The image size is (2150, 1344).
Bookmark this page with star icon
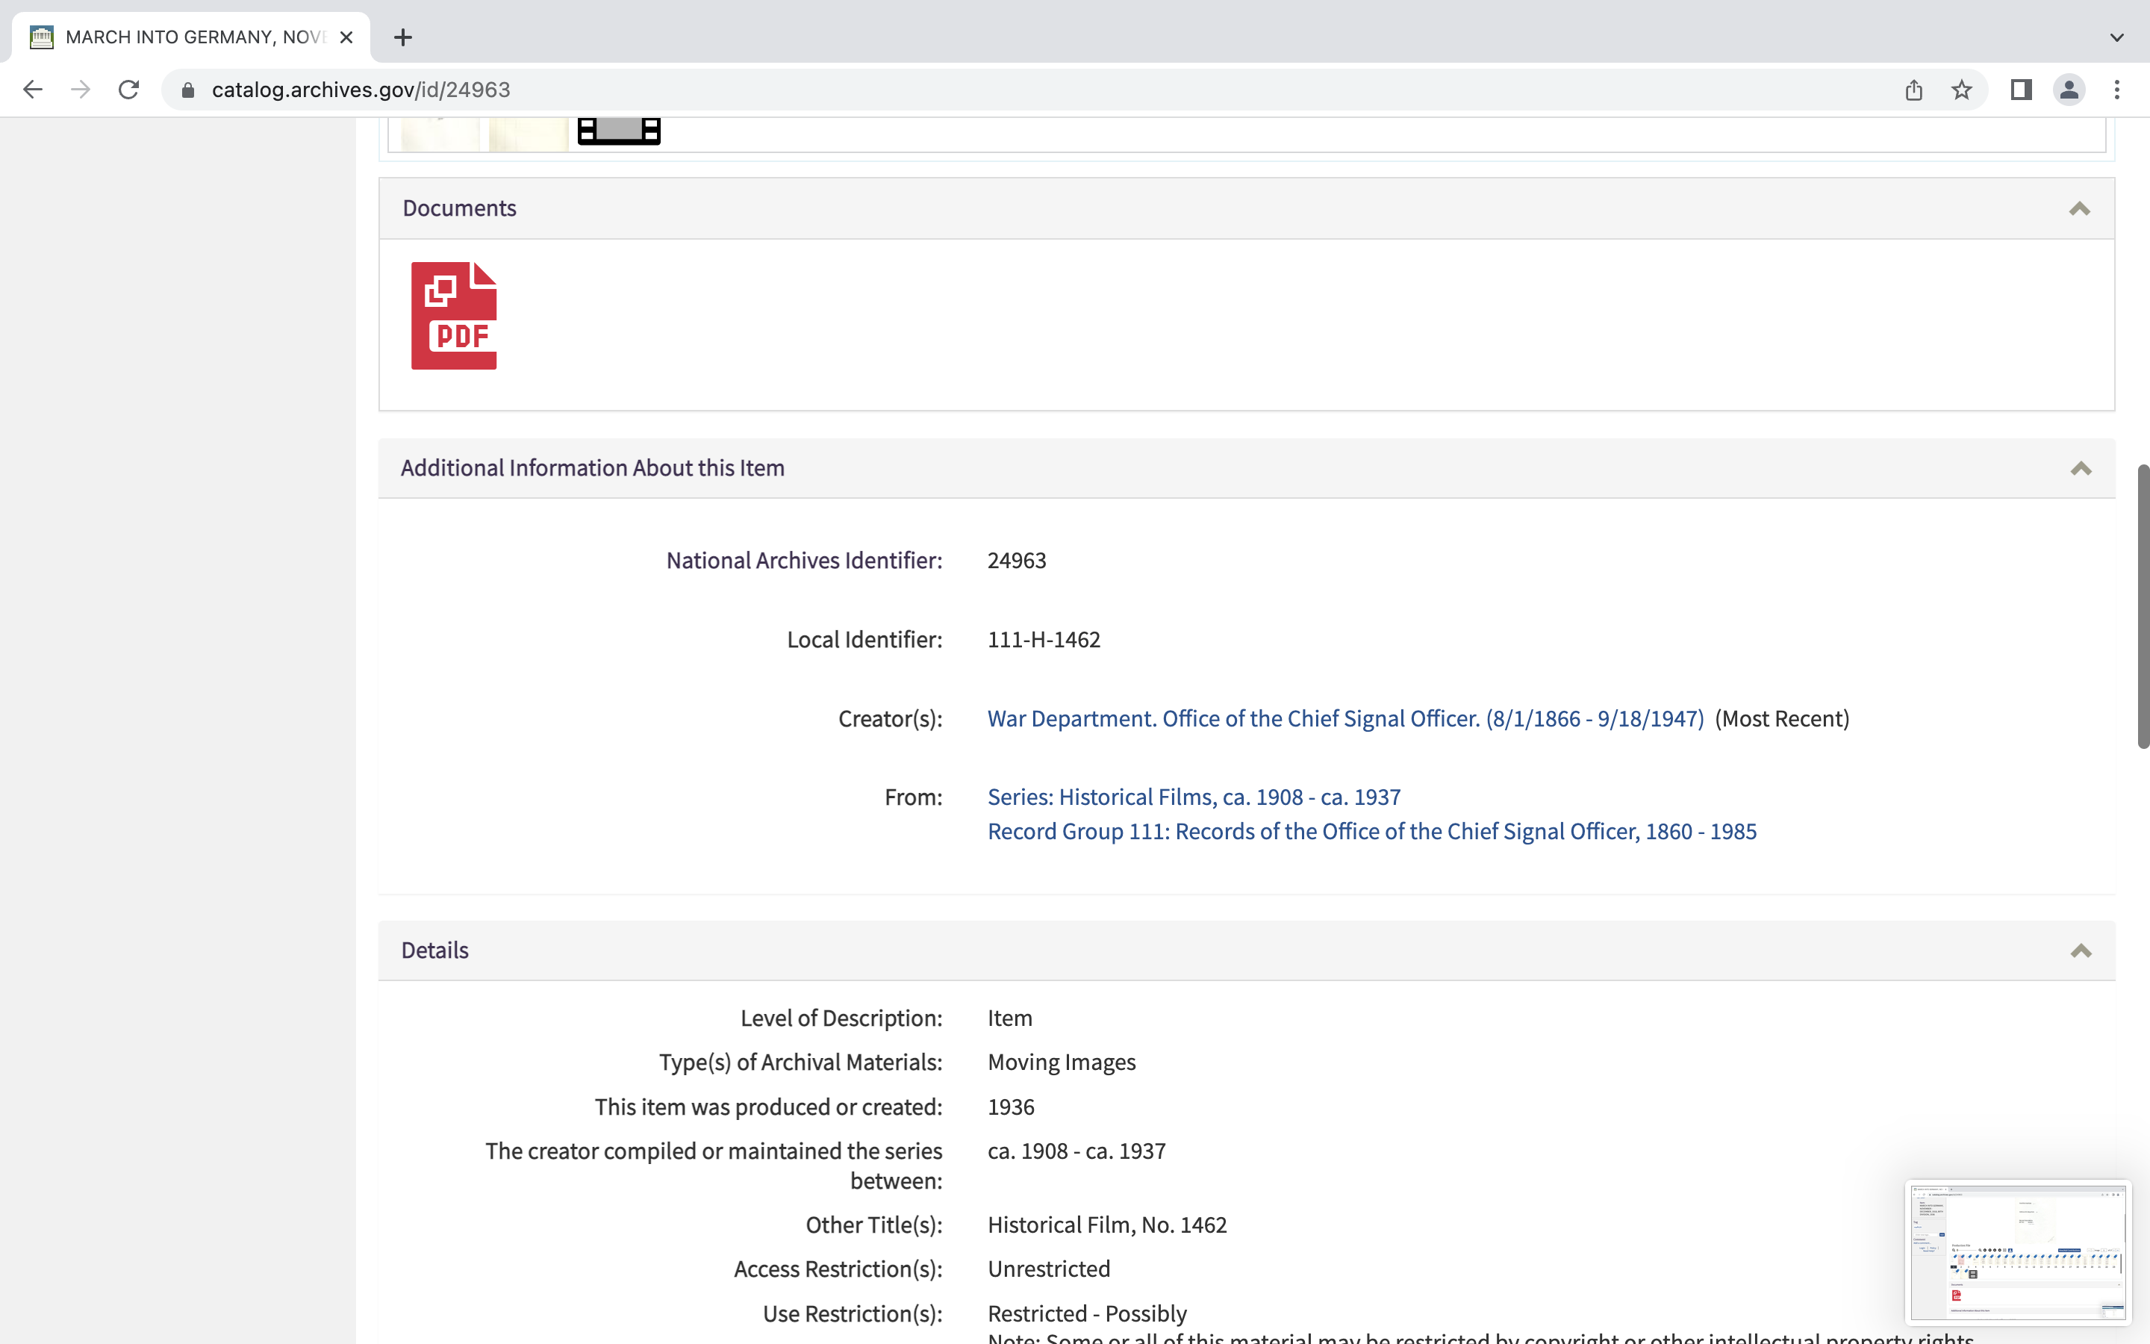[1962, 90]
